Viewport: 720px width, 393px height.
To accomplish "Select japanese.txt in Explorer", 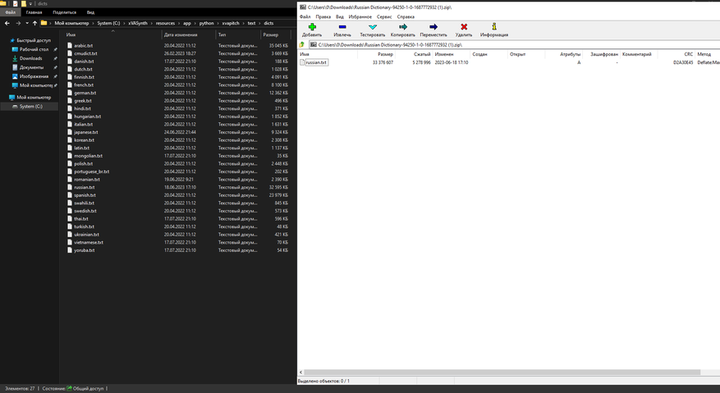I will (x=86, y=132).
